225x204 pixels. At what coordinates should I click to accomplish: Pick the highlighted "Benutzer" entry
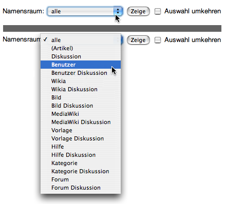pos(81,65)
